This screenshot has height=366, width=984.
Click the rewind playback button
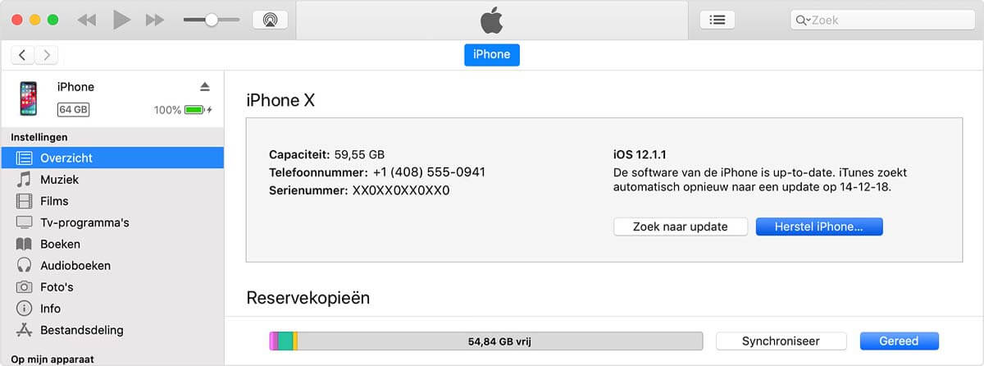(87, 20)
